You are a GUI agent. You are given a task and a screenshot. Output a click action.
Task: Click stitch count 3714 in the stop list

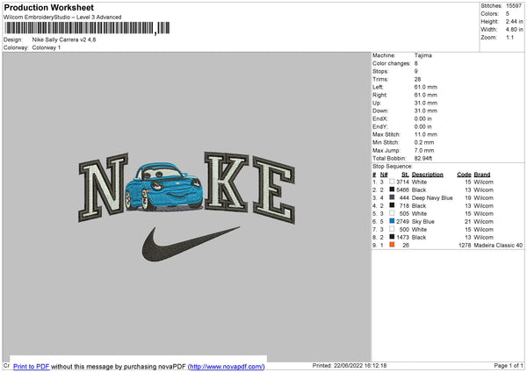coord(402,182)
